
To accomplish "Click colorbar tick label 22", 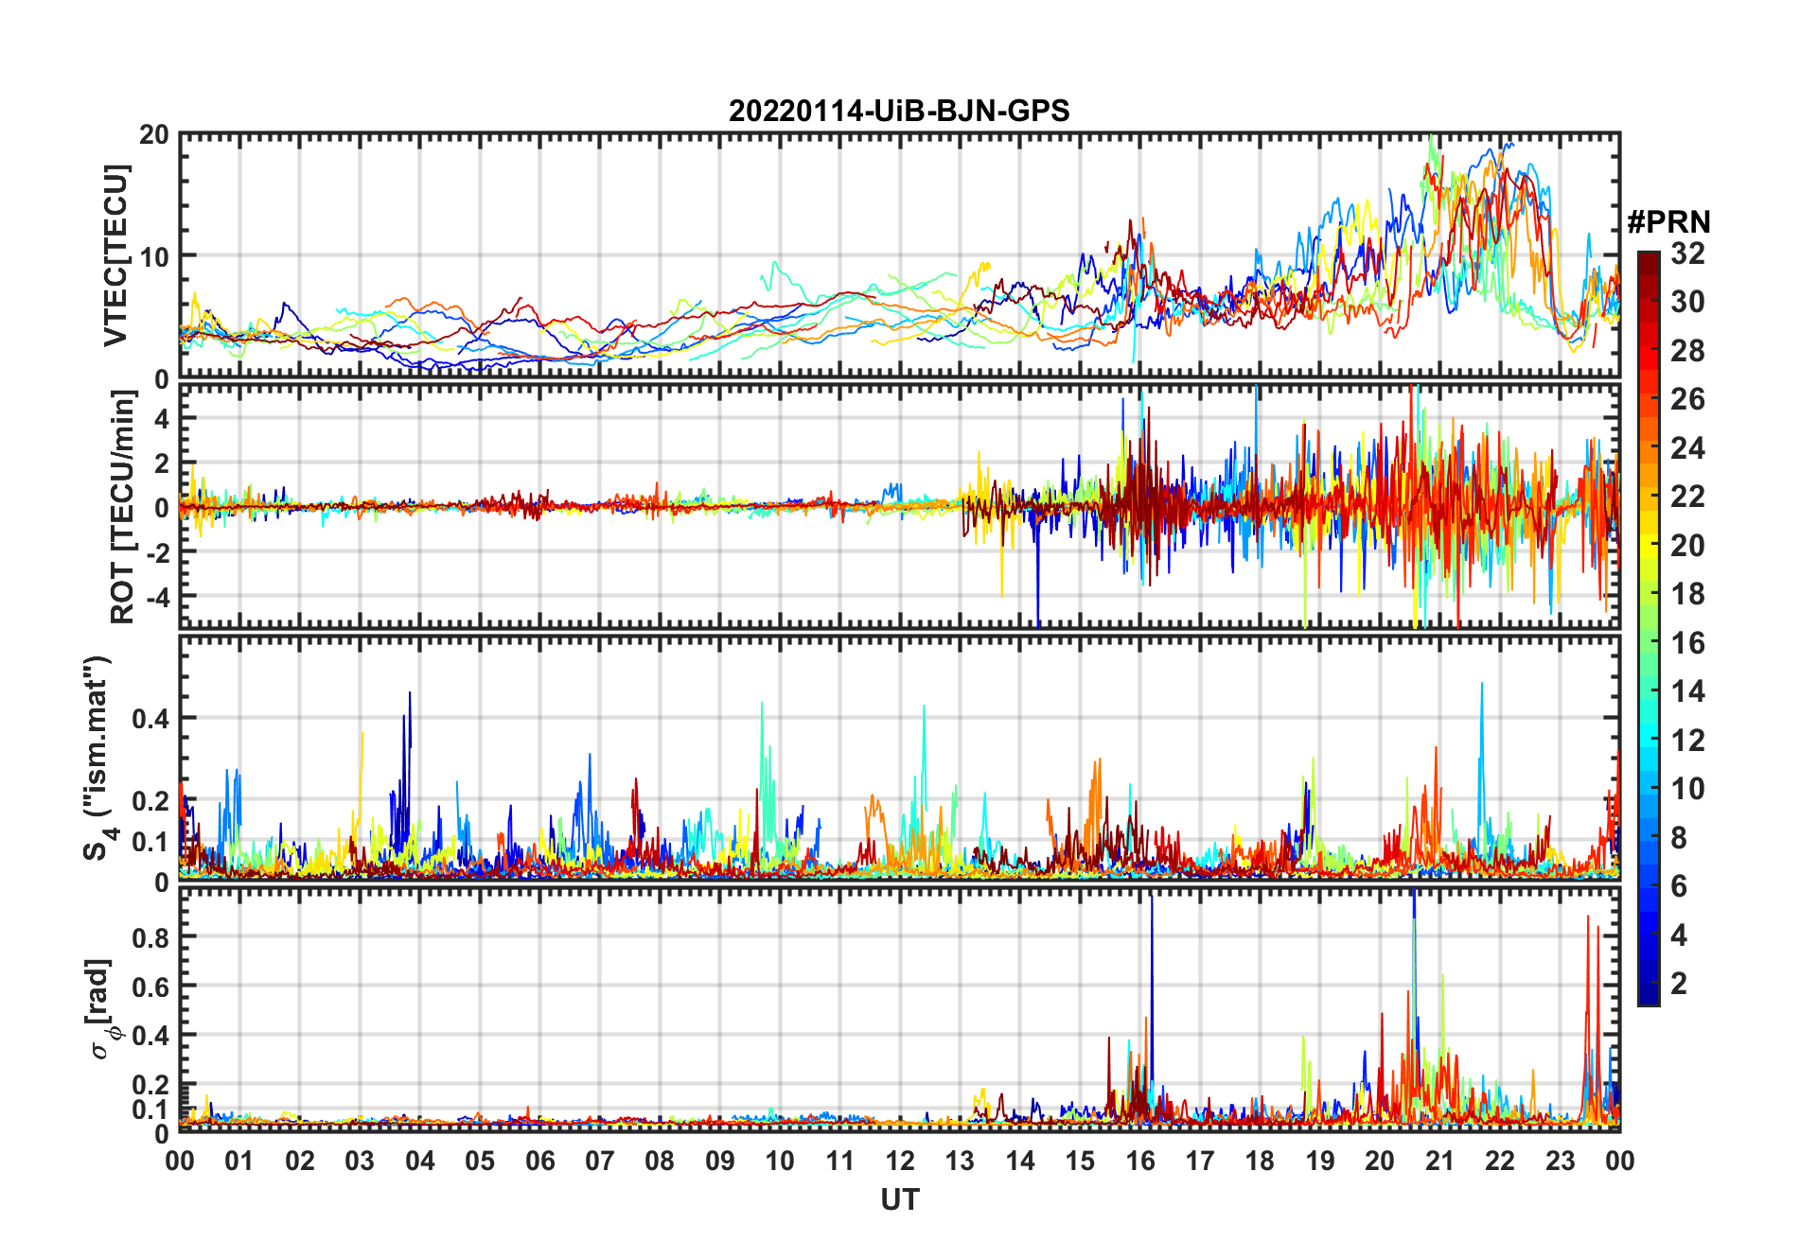I will point(1687,497).
